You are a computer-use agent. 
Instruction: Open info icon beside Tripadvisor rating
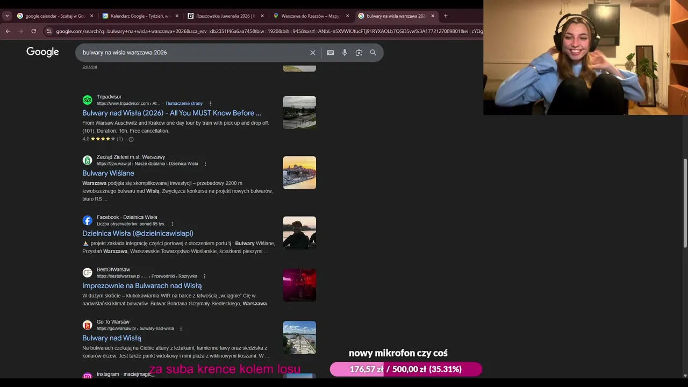(131, 139)
